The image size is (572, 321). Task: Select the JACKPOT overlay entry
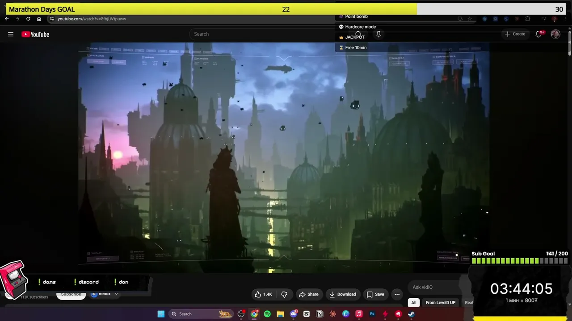coord(352,37)
